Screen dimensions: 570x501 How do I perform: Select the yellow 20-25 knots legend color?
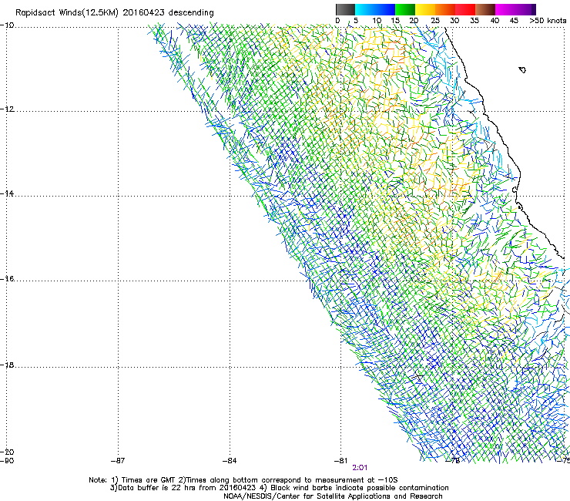coord(425,9)
